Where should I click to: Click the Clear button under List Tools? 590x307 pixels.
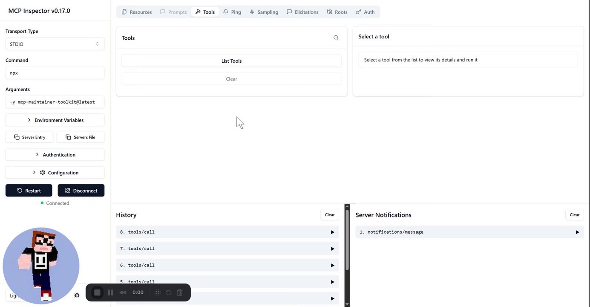coord(231,79)
